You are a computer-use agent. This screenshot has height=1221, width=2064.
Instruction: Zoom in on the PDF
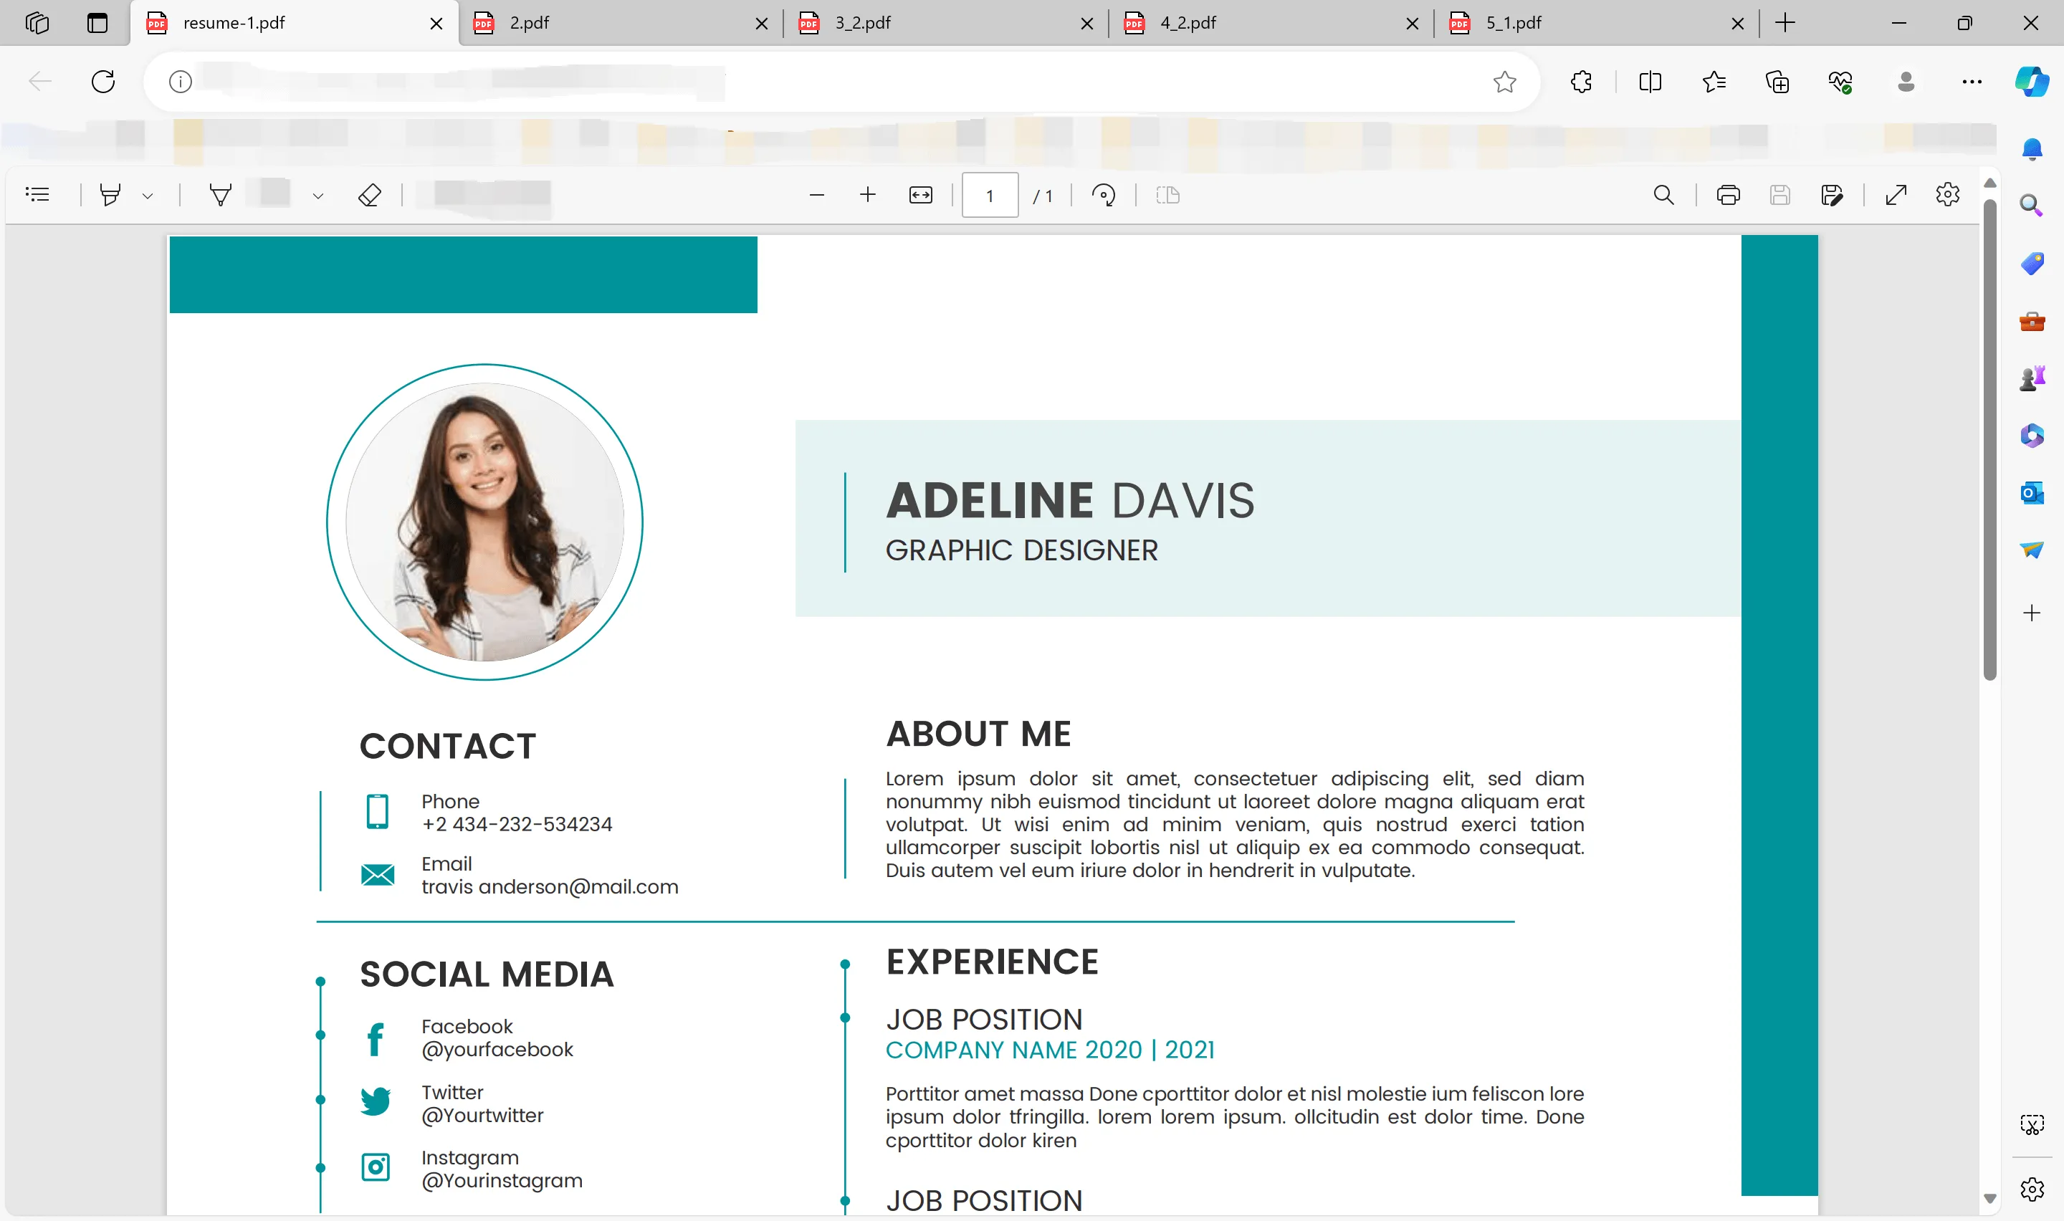[x=867, y=195]
